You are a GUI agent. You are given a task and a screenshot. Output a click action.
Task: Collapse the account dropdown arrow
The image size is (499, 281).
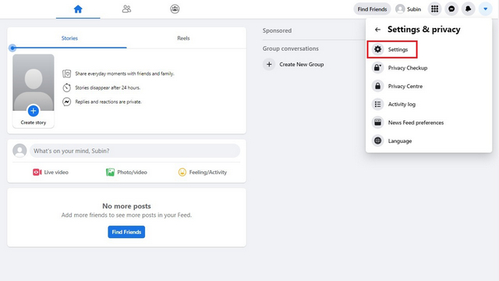[485, 9]
